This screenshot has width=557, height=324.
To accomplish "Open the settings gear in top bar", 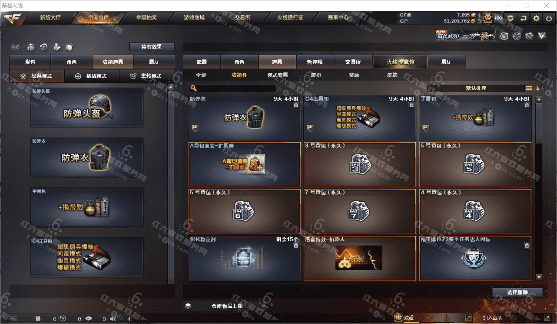I will click(536, 18).
